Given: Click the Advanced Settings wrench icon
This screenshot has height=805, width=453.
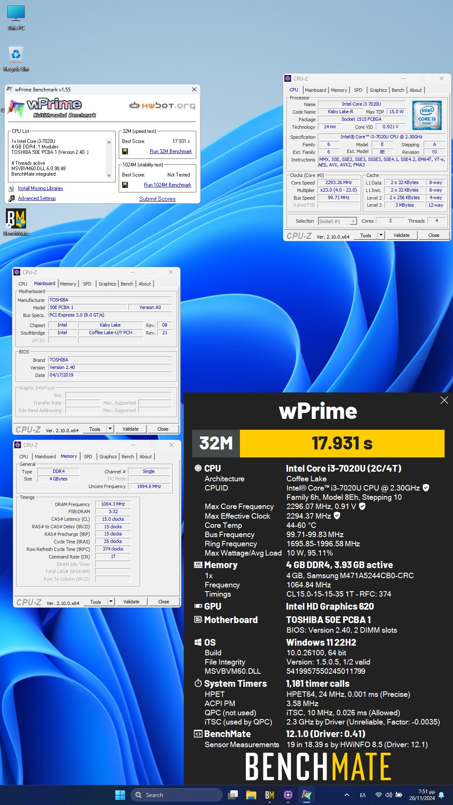Looking at the screenshot, I should pos(11,198).
